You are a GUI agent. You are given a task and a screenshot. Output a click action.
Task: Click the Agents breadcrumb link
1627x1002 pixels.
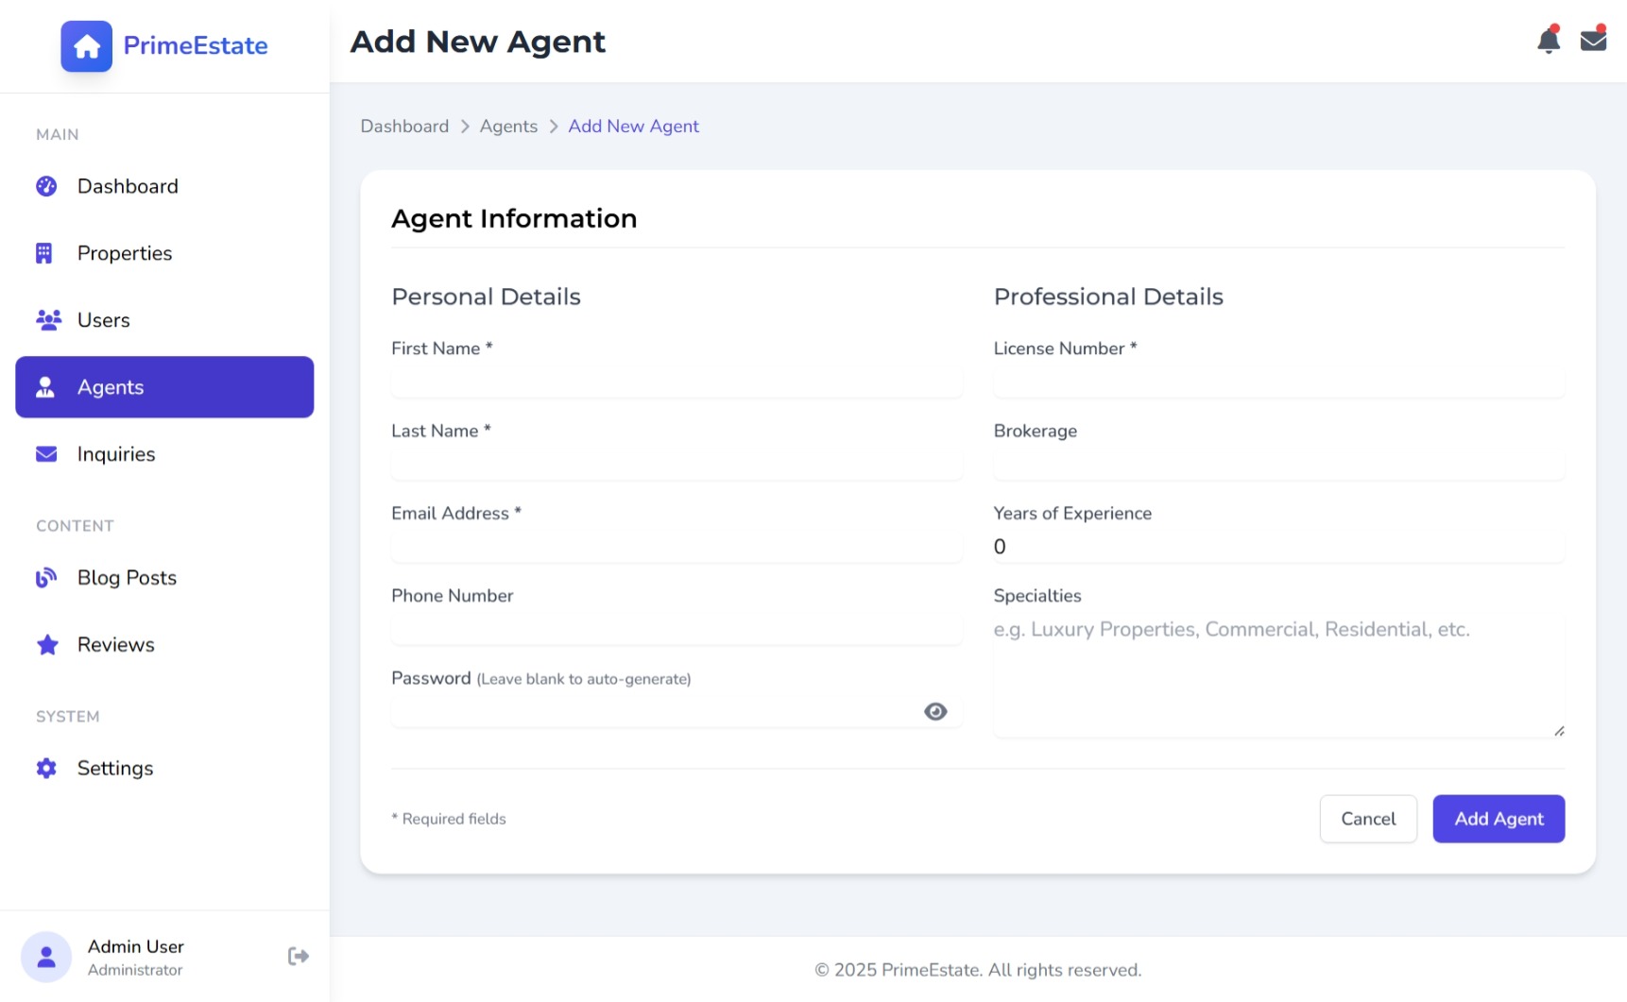click(x=508, y=127)
